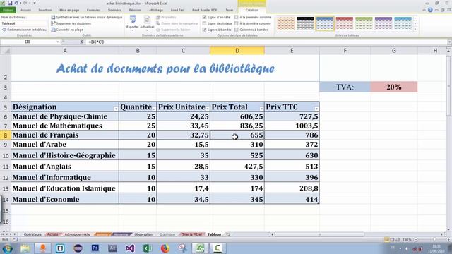
Task: Open the Windows Start orb
Action: coord(7,248)
